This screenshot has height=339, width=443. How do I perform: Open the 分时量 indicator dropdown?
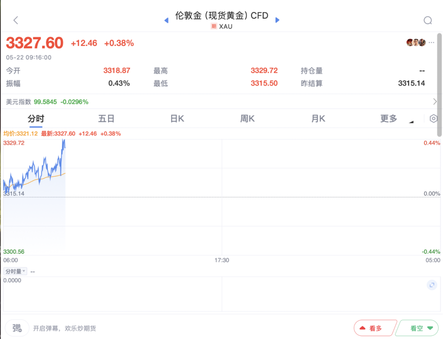tap(15, 271)
